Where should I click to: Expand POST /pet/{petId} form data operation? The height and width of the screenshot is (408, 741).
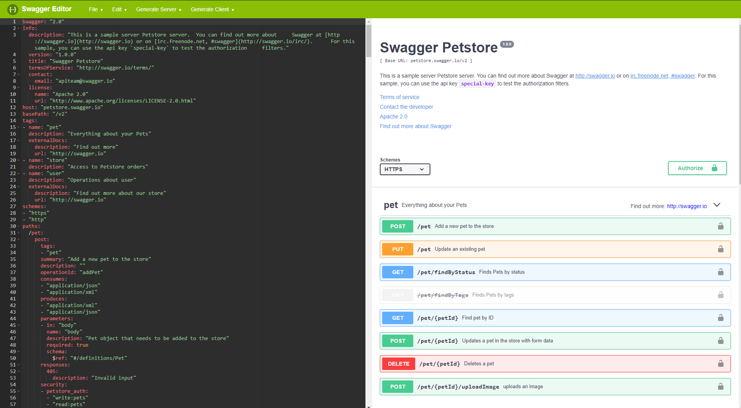coord(555,341)
